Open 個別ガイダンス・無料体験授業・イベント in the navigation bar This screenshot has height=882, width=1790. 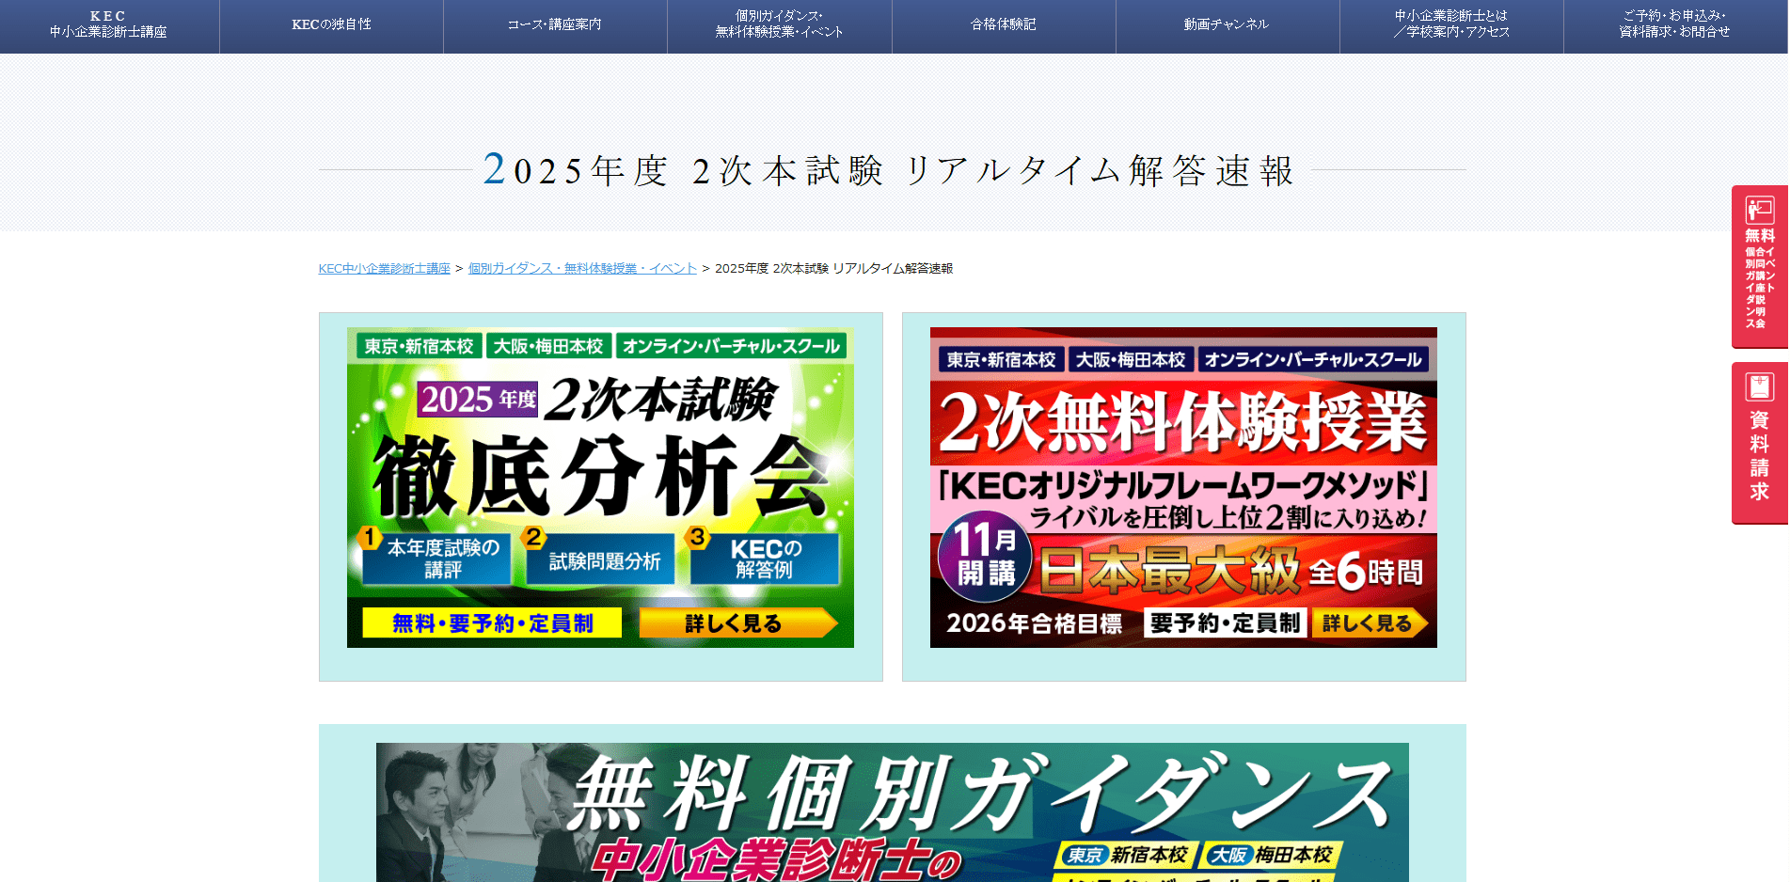779,25
